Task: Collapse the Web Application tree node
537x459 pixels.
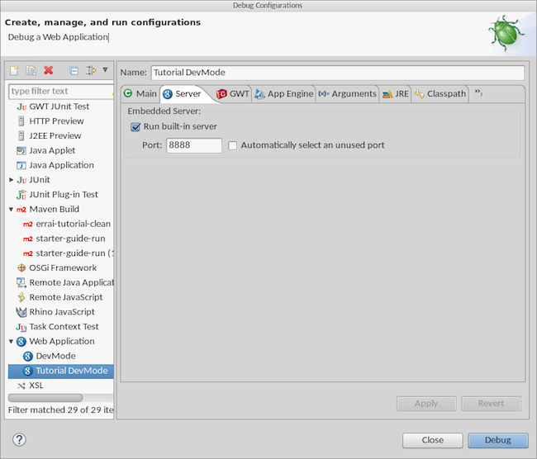Action: 11,341
